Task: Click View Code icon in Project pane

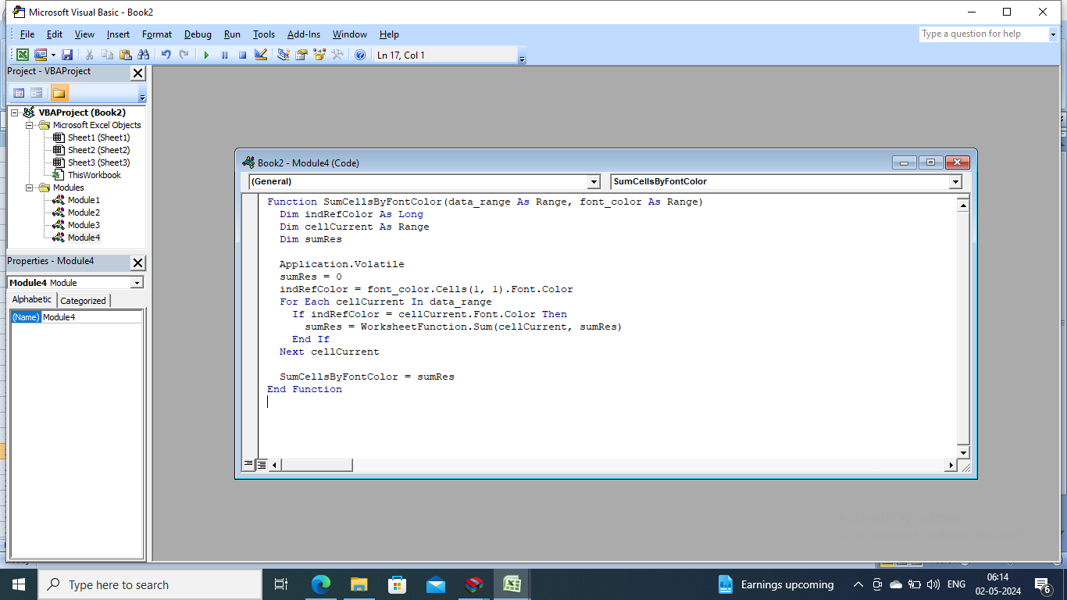Action: click(19, 93)
